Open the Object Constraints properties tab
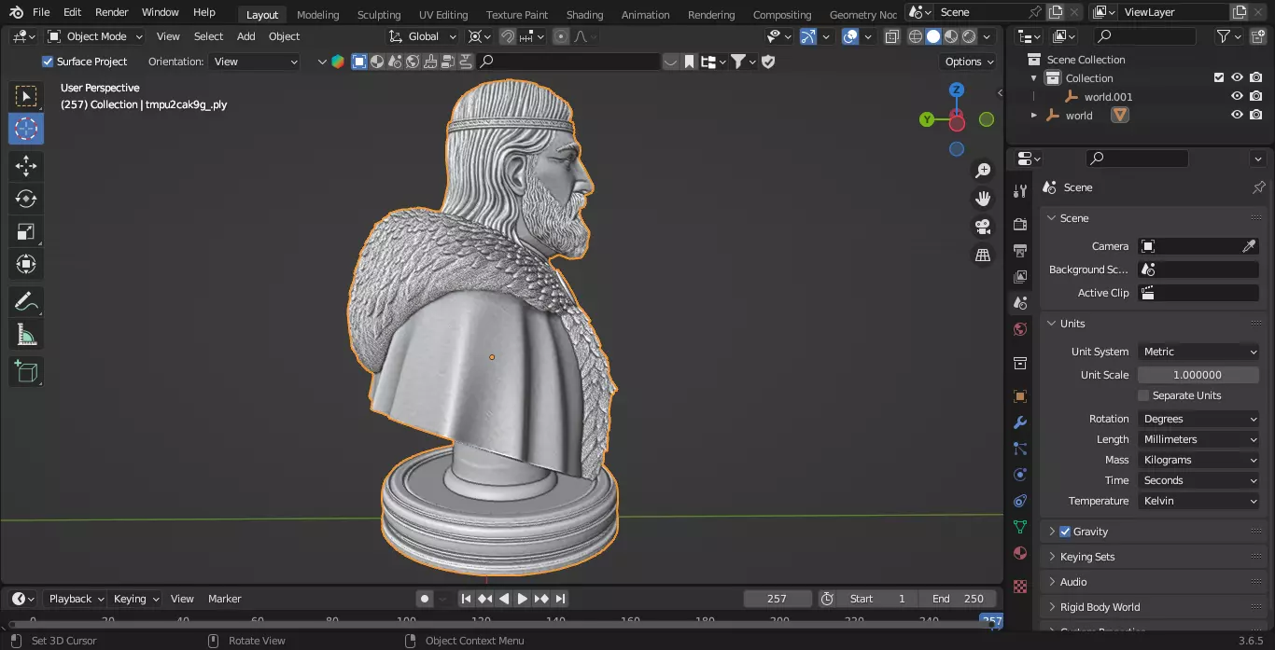1275x650 pixels. [1020, 501]
